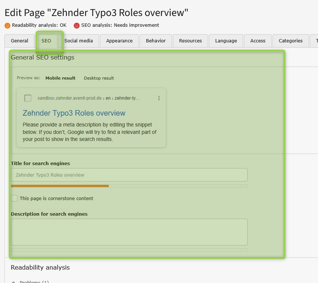Open the three-dot menu in the snippet preview

coord(159,98)
